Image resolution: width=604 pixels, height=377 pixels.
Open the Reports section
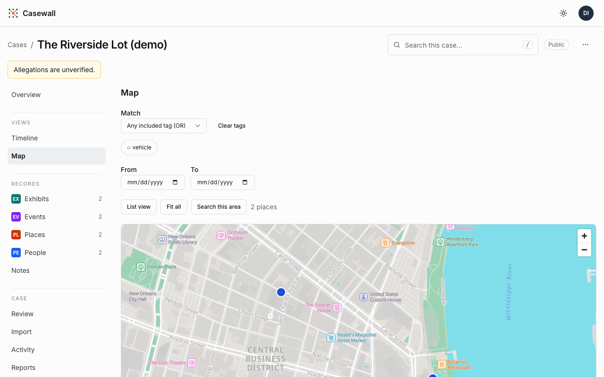pos(57,368)
